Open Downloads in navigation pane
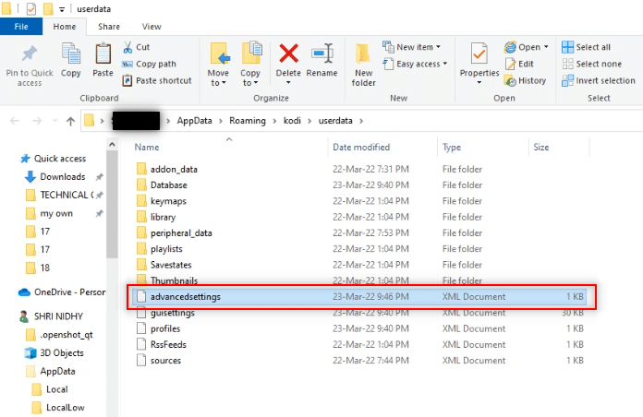The image size is (643, 417). click(x=62, y=176)
